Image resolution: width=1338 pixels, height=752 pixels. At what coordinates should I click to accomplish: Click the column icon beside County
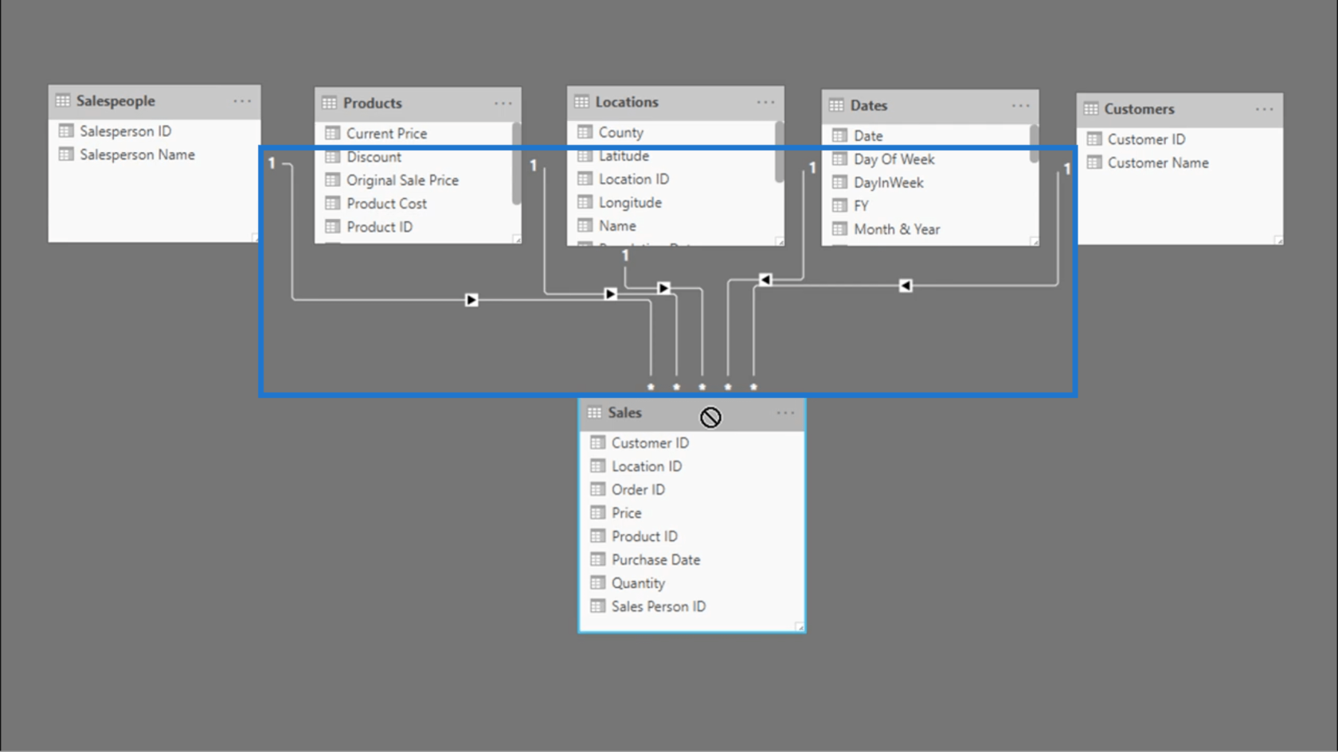tap(585, 132)
